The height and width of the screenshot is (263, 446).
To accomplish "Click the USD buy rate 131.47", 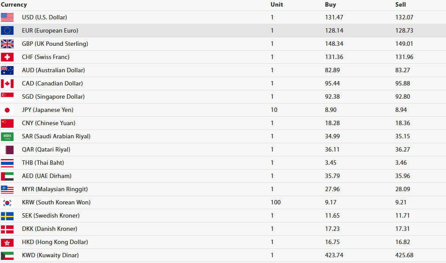I will coord(334,17).
